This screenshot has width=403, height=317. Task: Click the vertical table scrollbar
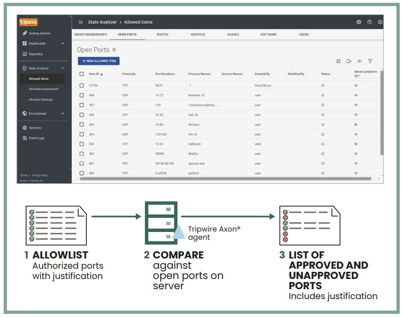(x=382, y=113)
